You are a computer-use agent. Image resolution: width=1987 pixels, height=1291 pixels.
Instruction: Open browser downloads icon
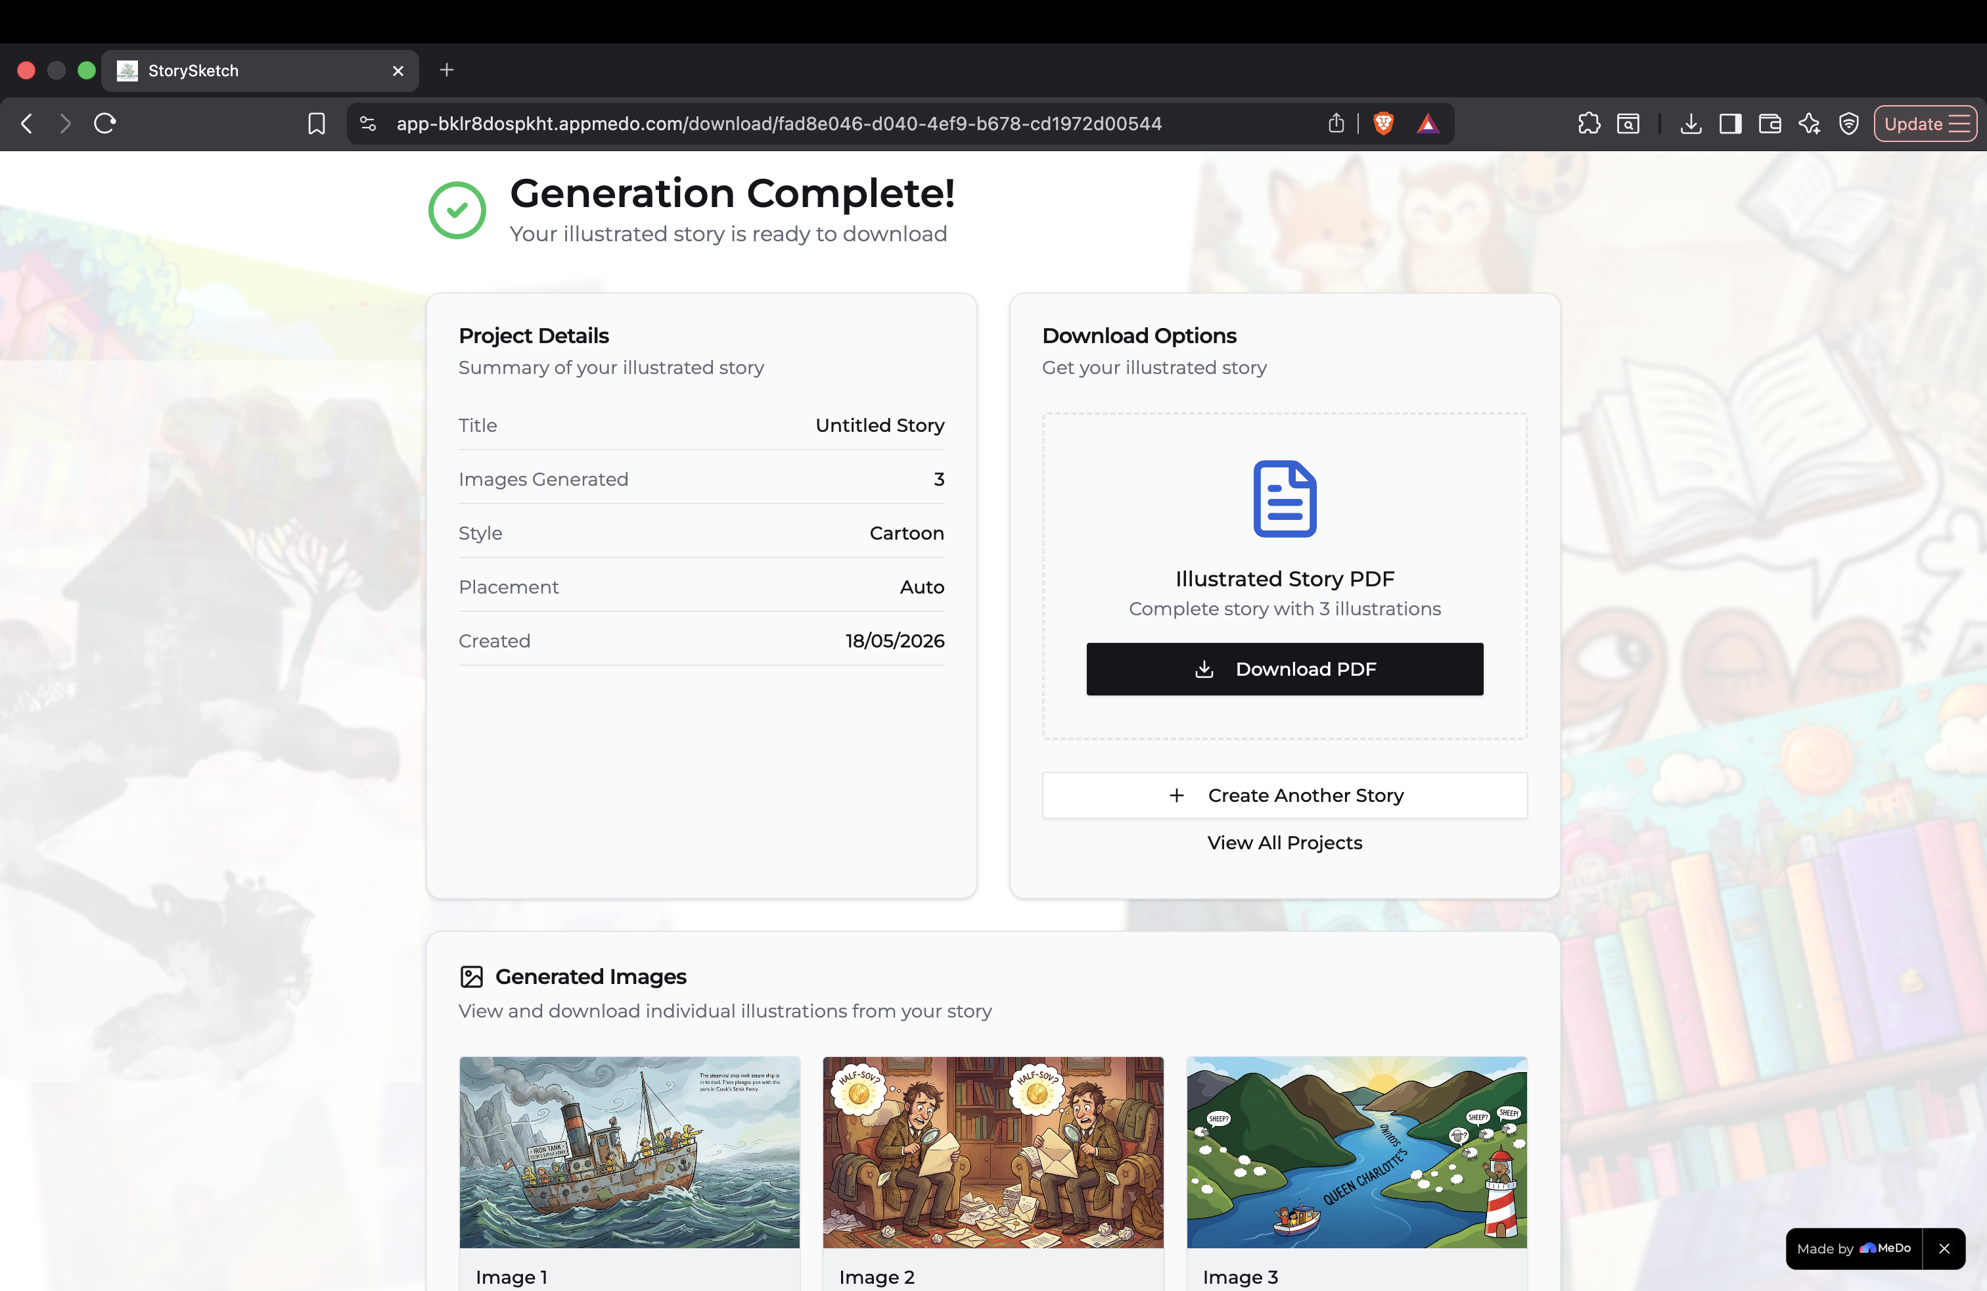(x=1691, y=124)
